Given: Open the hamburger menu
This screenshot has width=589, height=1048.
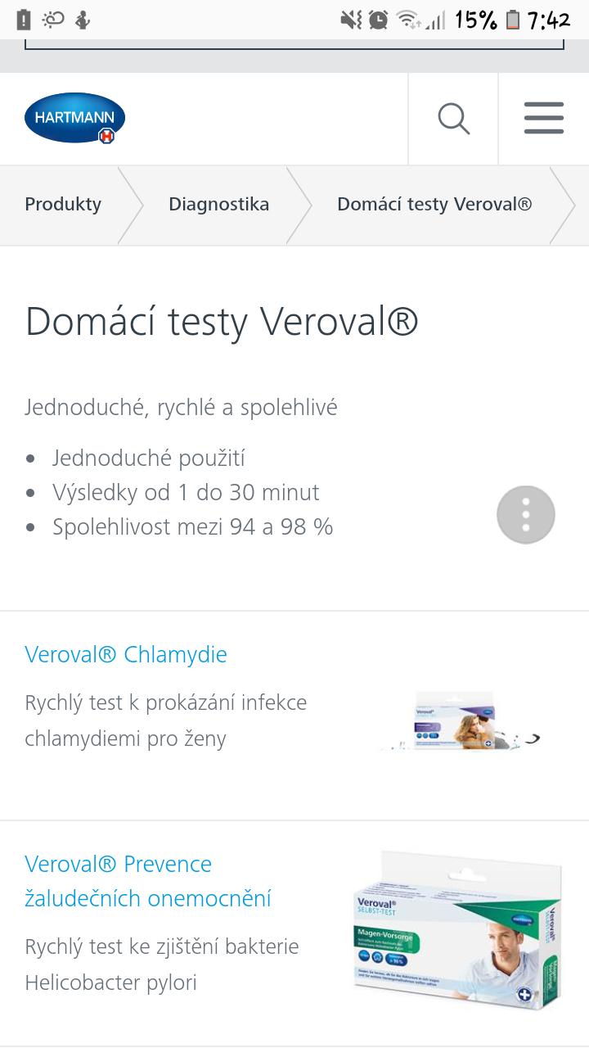Looking at the screenshot, I should point(544,119).
